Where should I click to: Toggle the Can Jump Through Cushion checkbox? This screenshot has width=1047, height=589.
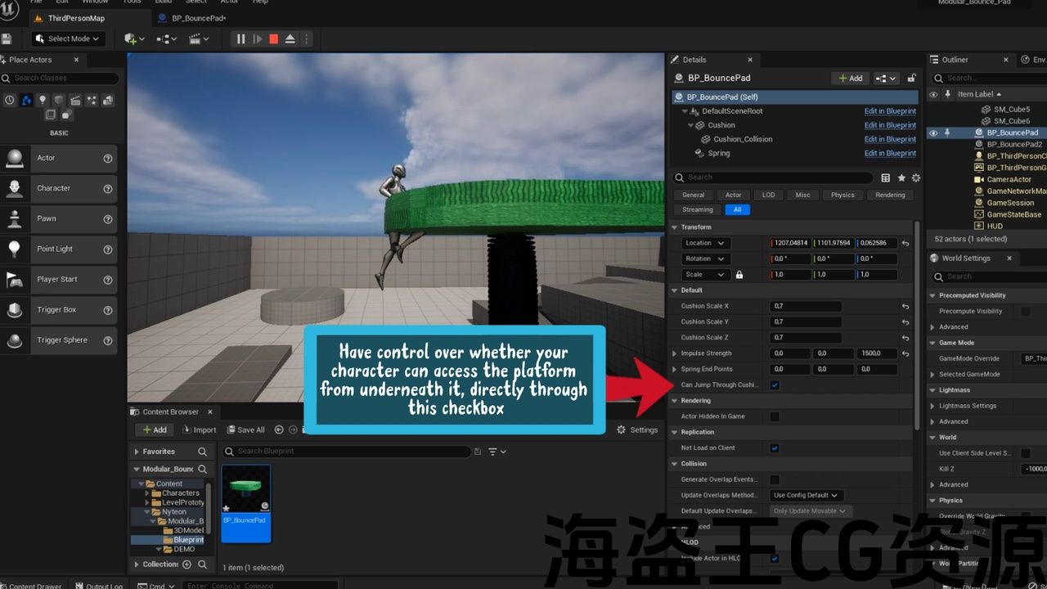click(x=775, y=384)
